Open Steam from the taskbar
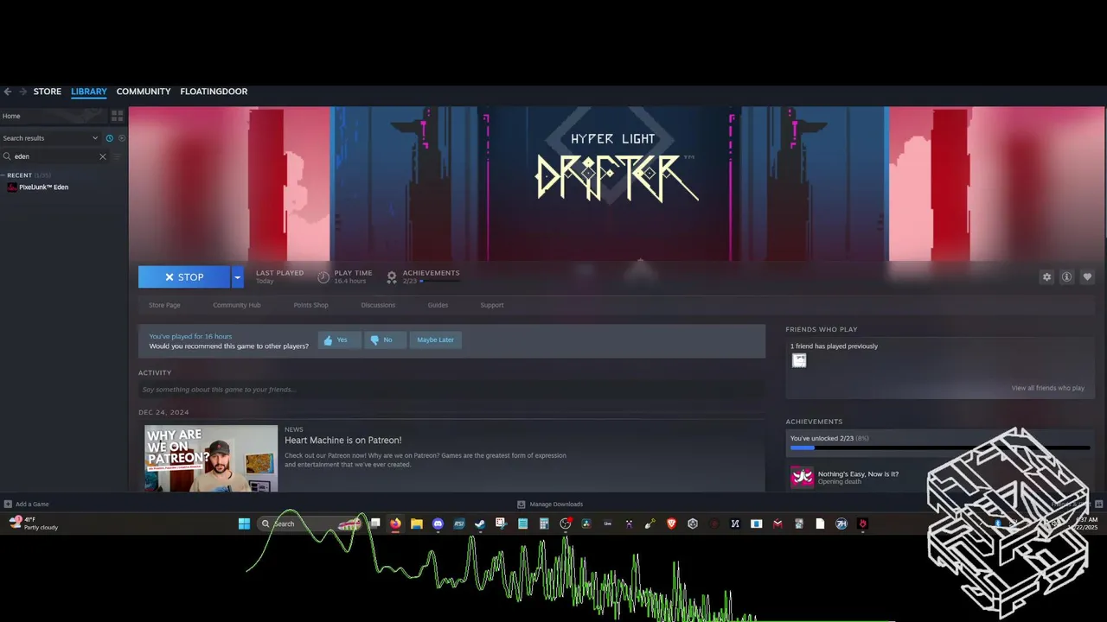Screen dimensions: 1107x622 480,524
